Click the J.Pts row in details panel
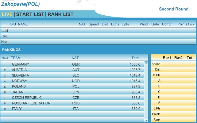 [x=173, y=108]
